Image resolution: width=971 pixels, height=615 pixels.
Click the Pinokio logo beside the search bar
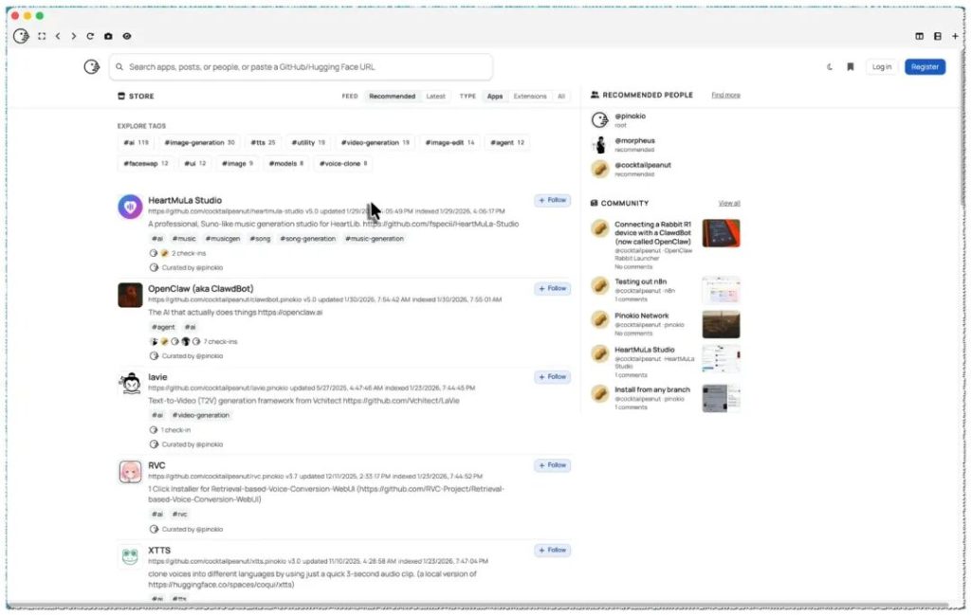coord(92,67)
